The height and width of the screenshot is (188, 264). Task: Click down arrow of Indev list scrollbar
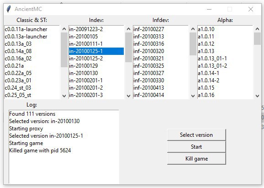[x=128, y=96]
